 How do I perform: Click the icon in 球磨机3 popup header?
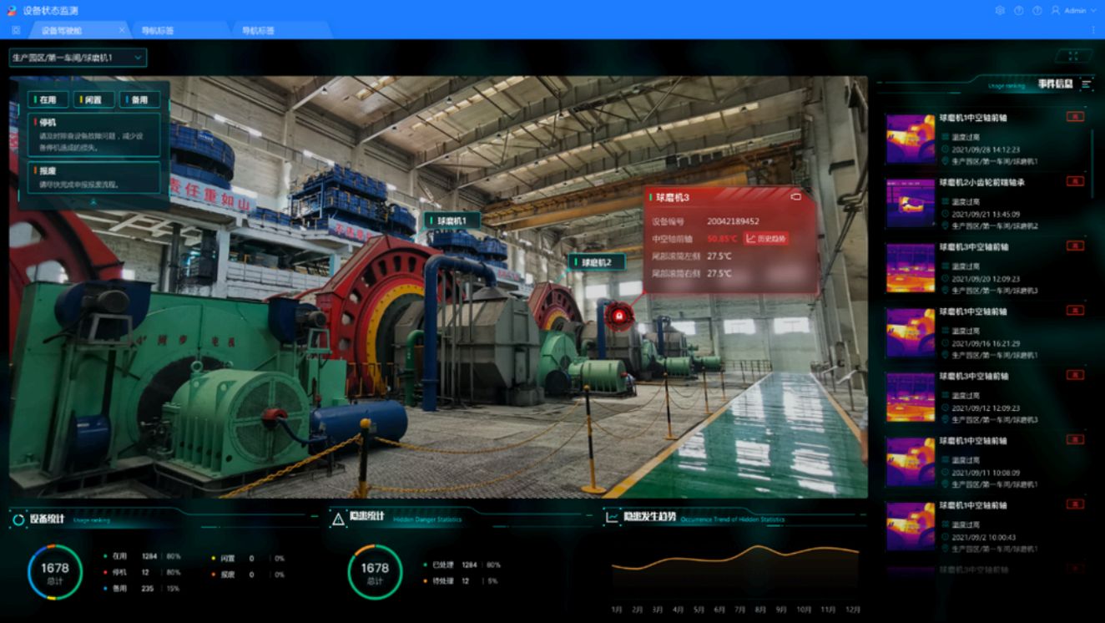tap(795, 197)
